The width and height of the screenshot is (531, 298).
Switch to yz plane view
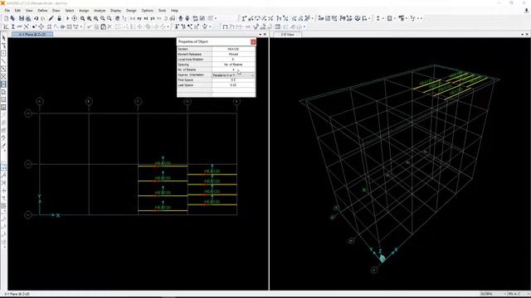tap(153, 18)
